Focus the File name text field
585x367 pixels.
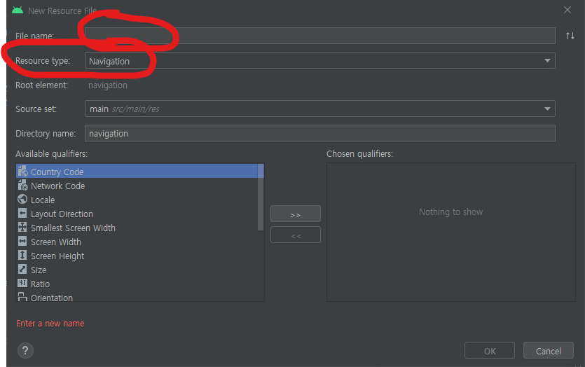319,36
